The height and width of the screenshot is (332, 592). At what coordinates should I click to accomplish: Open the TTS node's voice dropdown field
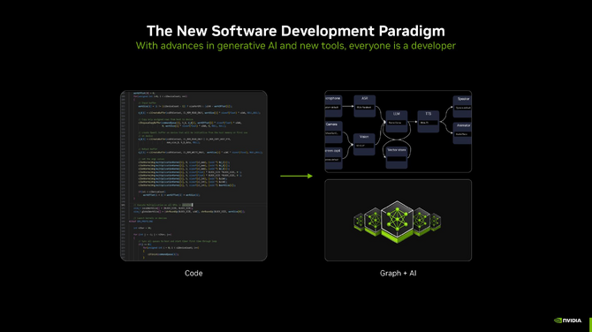point(429,123)
